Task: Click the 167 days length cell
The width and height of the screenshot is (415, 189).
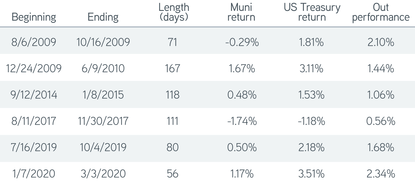Action: pos(172,68)
